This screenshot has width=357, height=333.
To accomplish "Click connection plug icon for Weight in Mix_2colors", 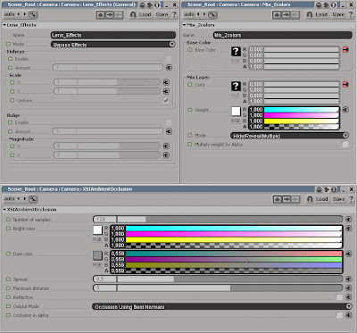I will 345,110.
